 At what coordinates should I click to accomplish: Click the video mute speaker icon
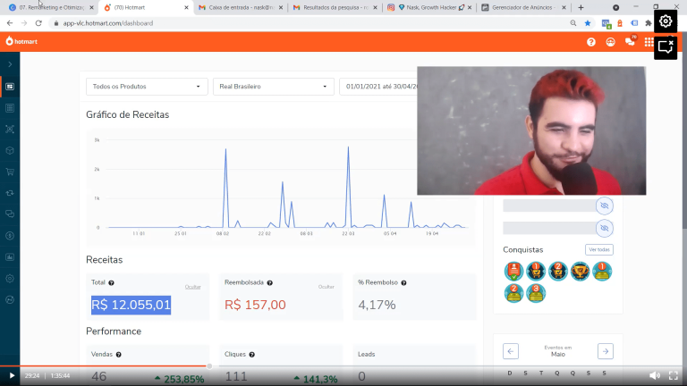(x=655, y=376)
